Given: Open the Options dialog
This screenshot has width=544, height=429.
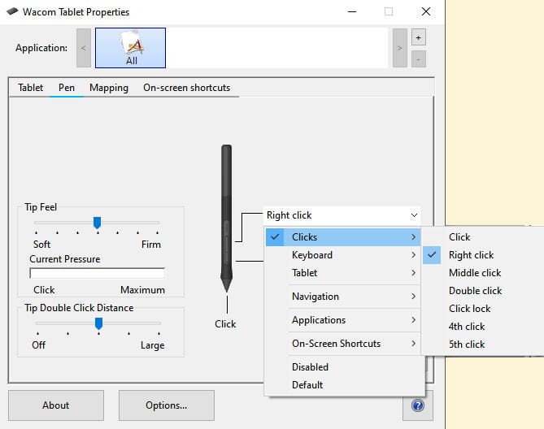Looking at the screenshot, I should [x=167, y=405].
